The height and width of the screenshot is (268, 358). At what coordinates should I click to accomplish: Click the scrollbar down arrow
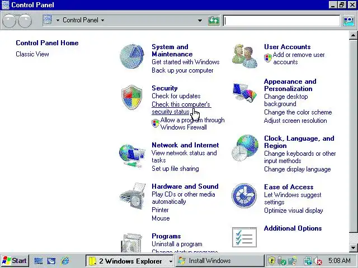[353, 247]
